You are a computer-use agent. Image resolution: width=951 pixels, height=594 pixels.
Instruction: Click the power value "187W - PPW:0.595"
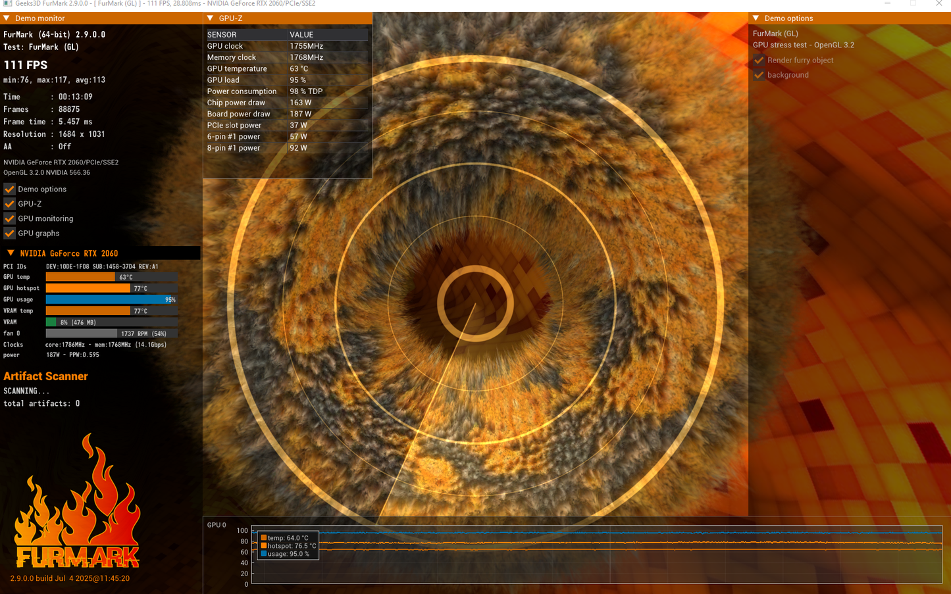[72, 355]
